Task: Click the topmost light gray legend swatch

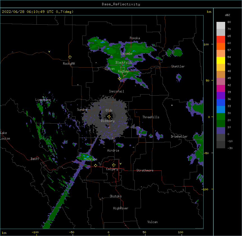Action: (221, 25)
